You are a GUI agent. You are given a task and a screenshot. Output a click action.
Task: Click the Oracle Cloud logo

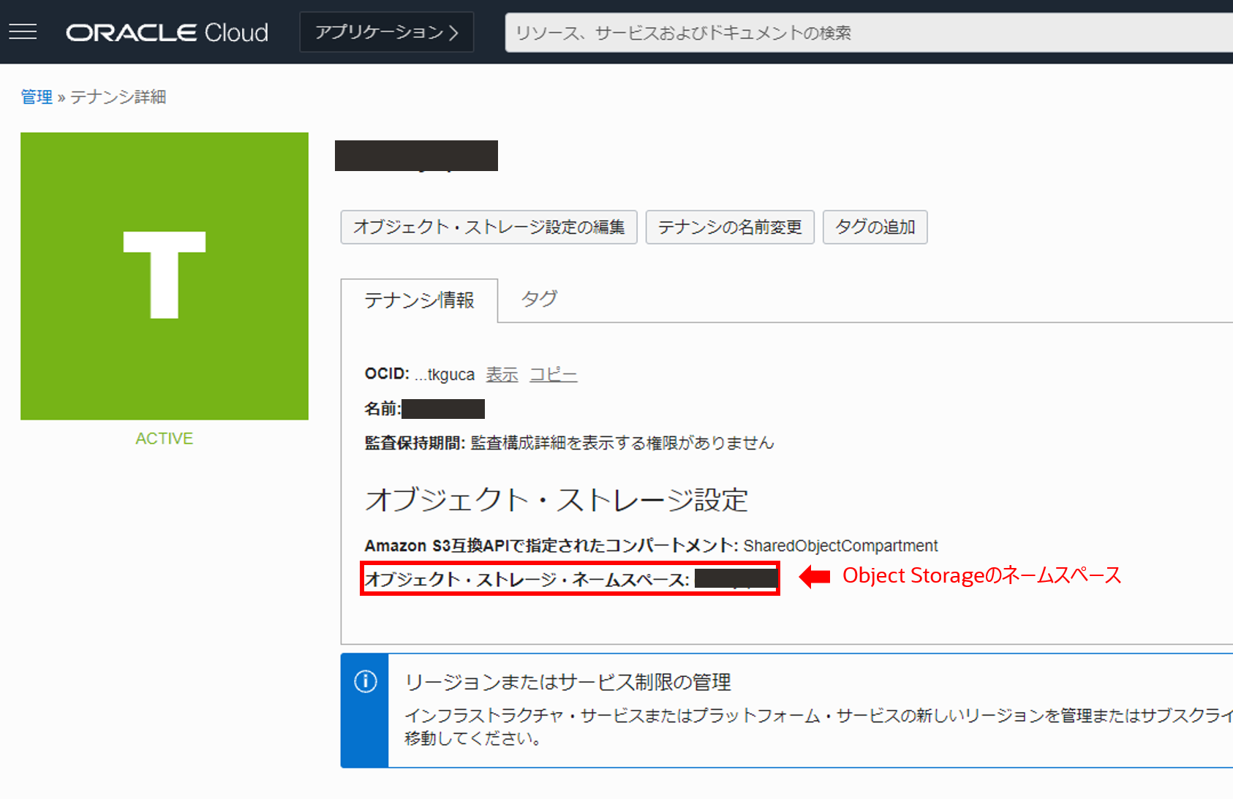pos(167,33)
